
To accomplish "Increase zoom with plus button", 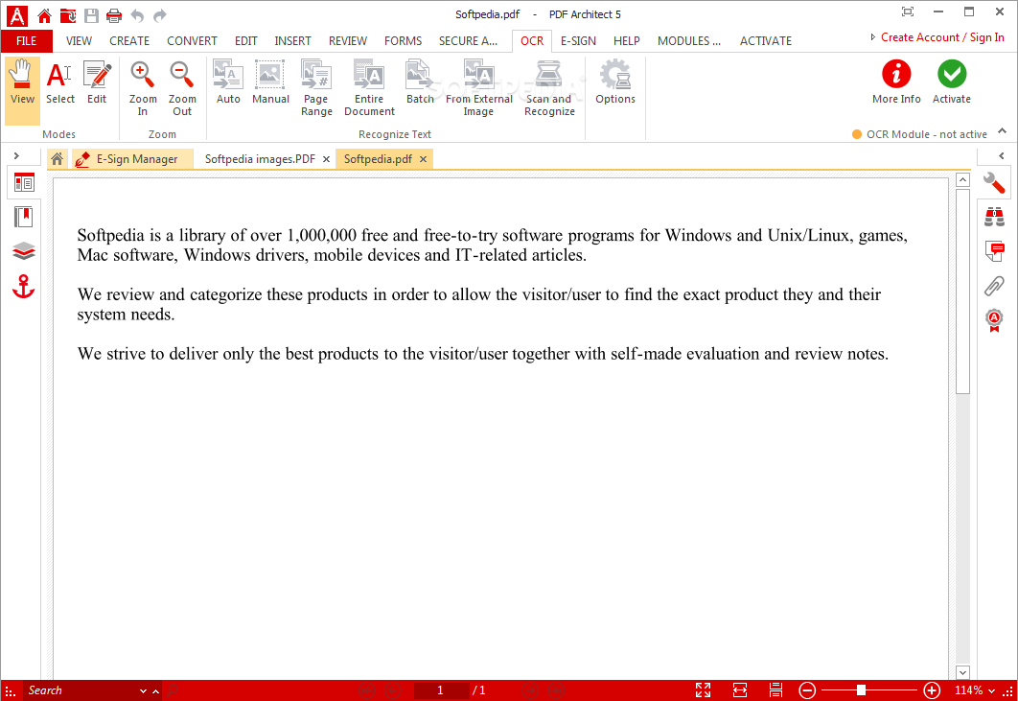I will pyautogui.click(x=932, y=689).
